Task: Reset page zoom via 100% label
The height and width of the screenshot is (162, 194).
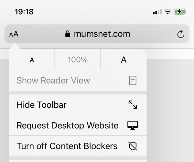Action: [78, 60]
